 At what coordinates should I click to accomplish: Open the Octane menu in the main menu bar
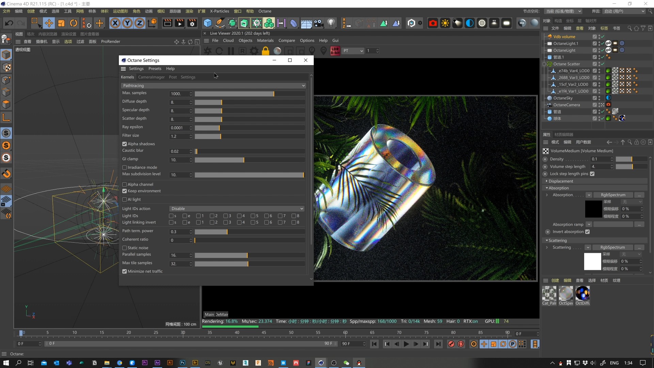[265, 11]
